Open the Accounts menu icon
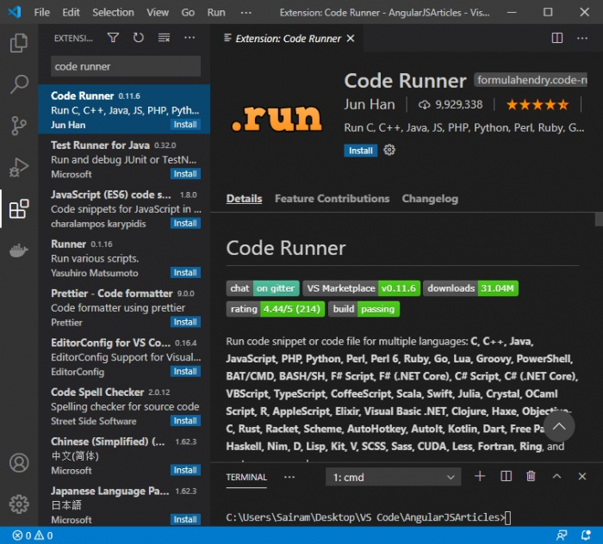The height and width of the screenshot is (544, 603). click(x=19, y=462)
